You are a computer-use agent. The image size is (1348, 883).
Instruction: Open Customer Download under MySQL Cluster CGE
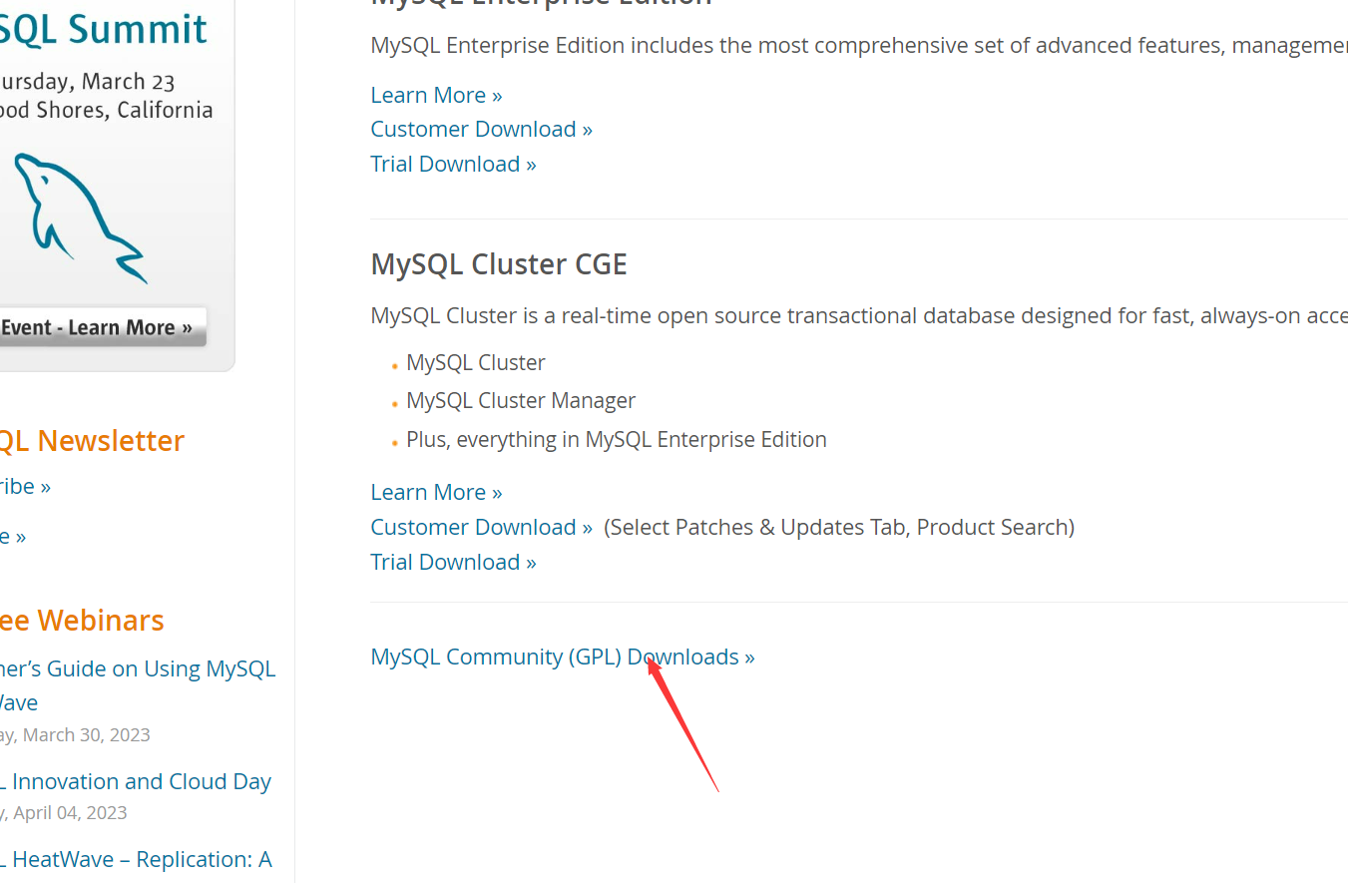pyautogui.click(x=481, y=527)
